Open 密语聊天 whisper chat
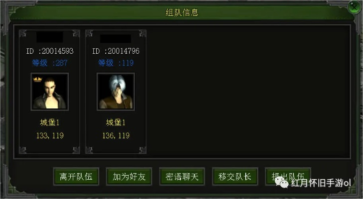 pos(182,177)
